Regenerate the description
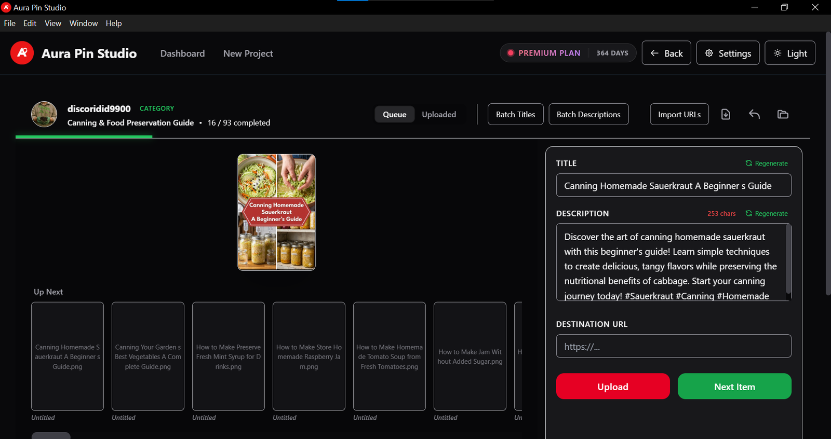The image size is (831, 439). pos(767,214)
